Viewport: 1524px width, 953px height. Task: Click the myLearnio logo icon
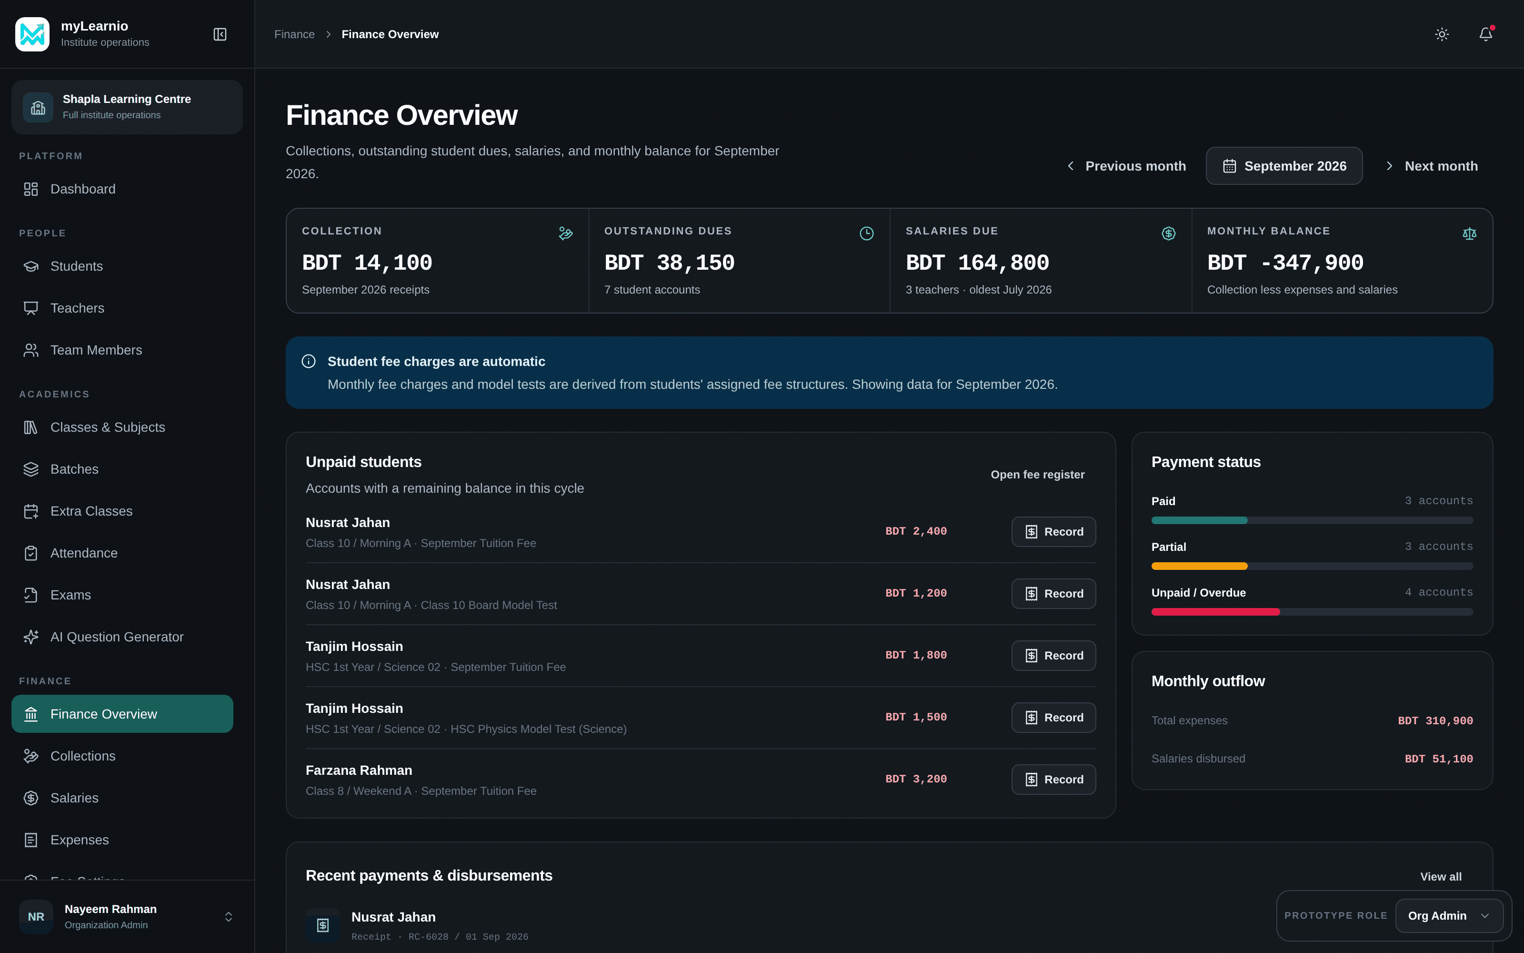[x=32, y=34]
